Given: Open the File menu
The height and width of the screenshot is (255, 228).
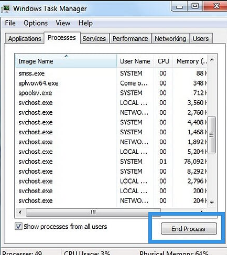Looking at the screenshot, I should coord(10,23).
